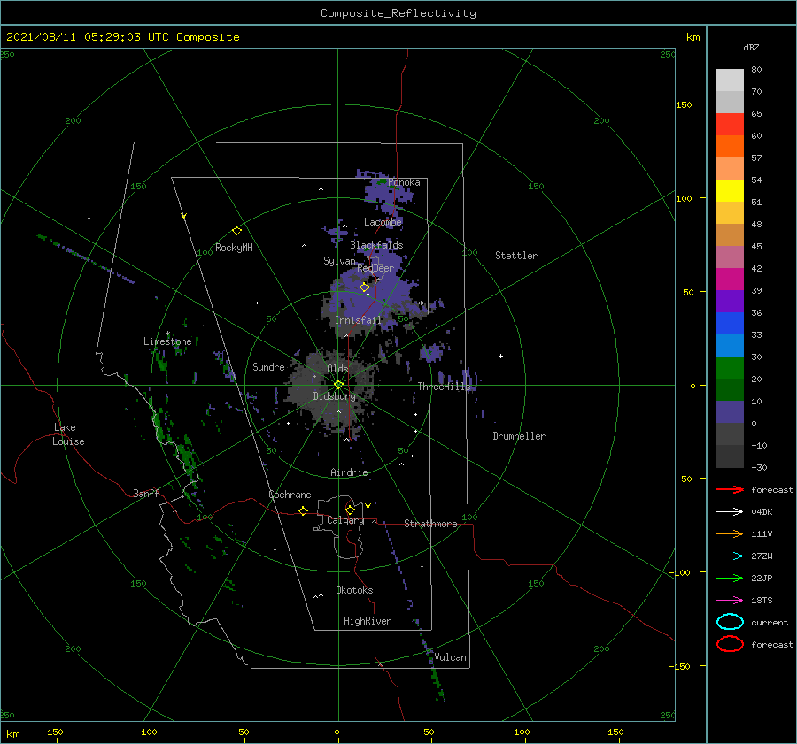Click the Sylvan label

[x=339, y=261]
